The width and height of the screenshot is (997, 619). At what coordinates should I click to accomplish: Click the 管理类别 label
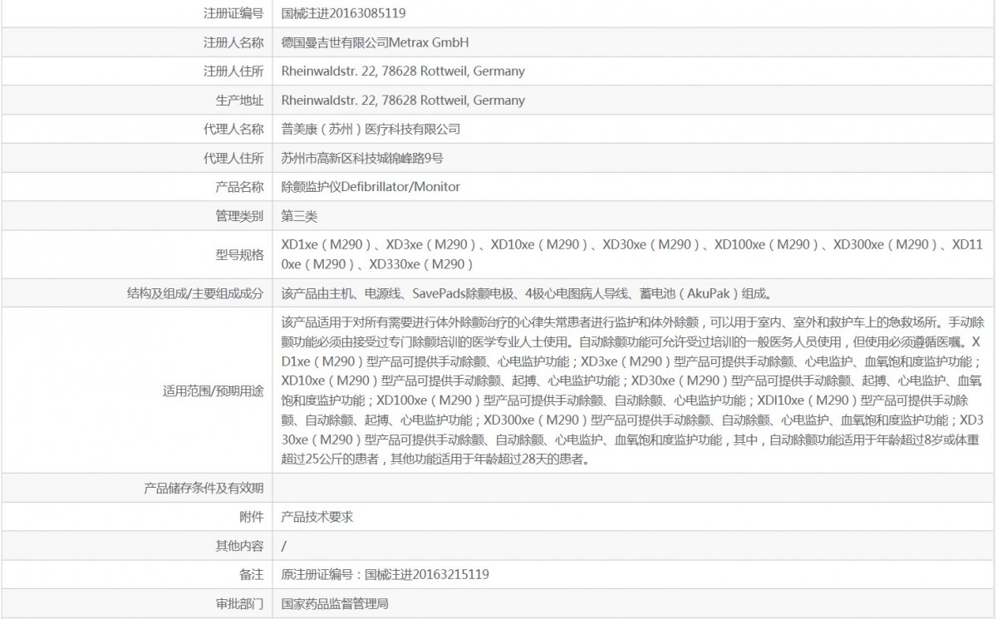pos(239,216)
